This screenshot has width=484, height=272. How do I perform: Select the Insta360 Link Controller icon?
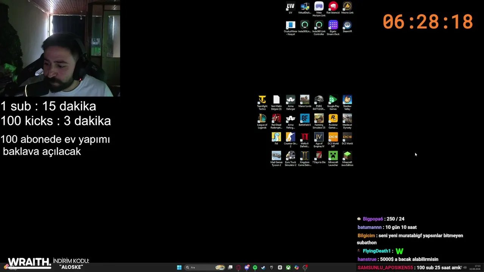point(319,28)
